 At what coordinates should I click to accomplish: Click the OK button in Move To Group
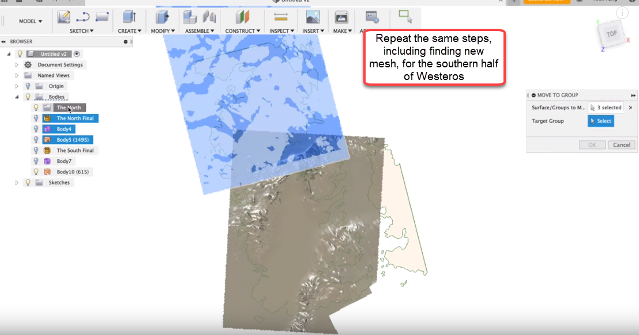tap(592, 144)
